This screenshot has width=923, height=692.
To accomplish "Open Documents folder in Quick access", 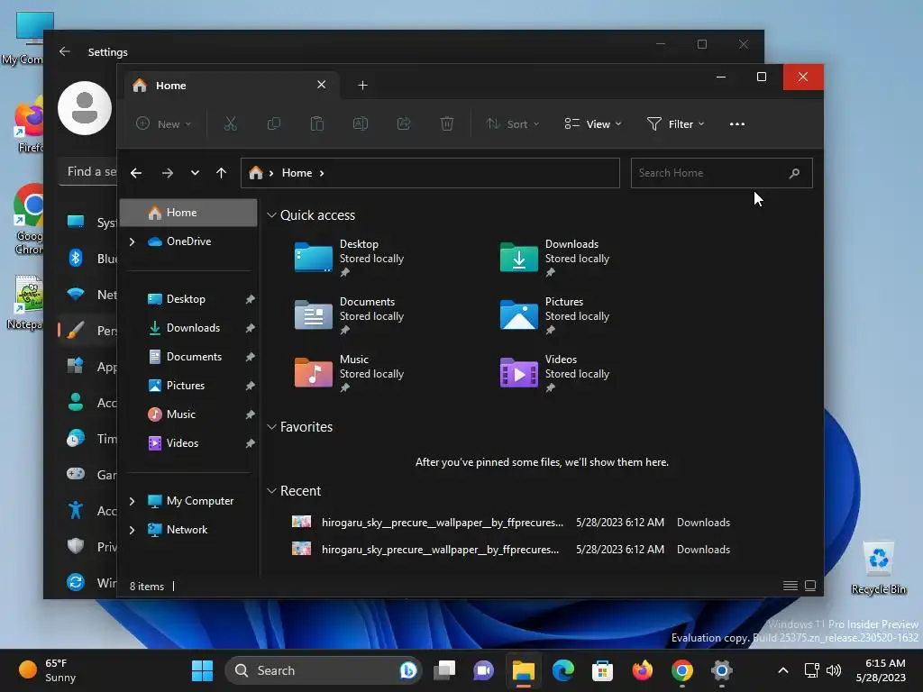I will click(350, 315).
